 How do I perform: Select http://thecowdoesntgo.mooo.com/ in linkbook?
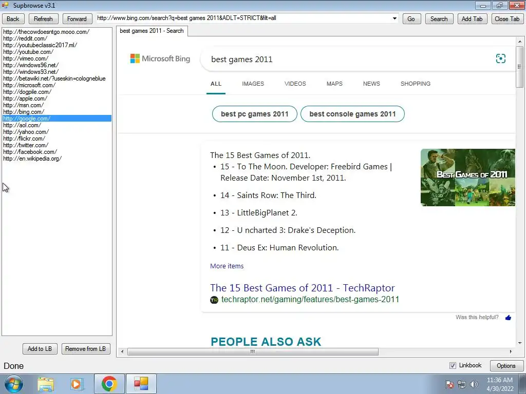tap(46, 32)
